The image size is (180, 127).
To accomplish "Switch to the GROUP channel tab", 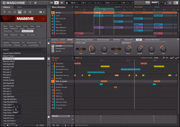I will [x=62, y=40].
